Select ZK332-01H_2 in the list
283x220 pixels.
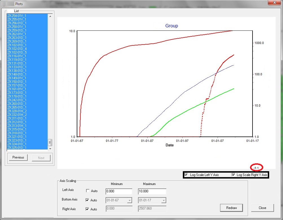[x=27, y=115]
